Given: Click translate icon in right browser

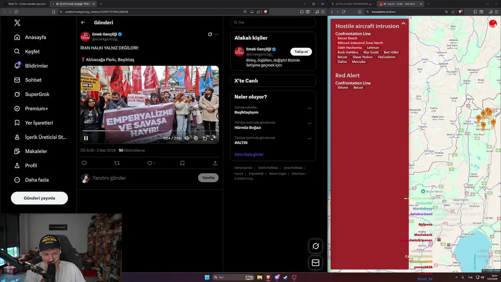Looking at the screenshot, I should click(446, 12).
